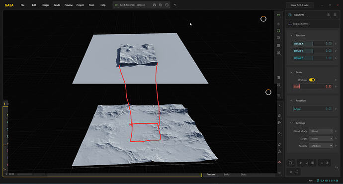343x184 pixels.
Task: Open the properties panel hamburger menu
Action: (x=335, y=14)
